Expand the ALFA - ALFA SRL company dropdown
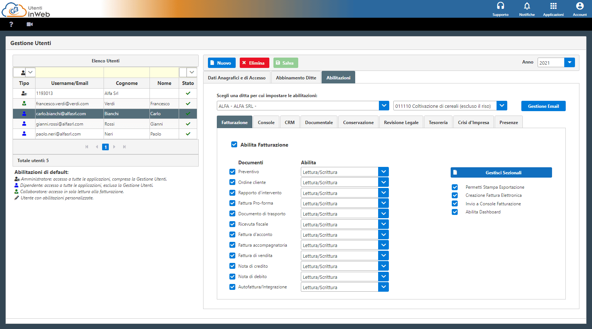Screen dimensions: 592x329 click(384, 106)
